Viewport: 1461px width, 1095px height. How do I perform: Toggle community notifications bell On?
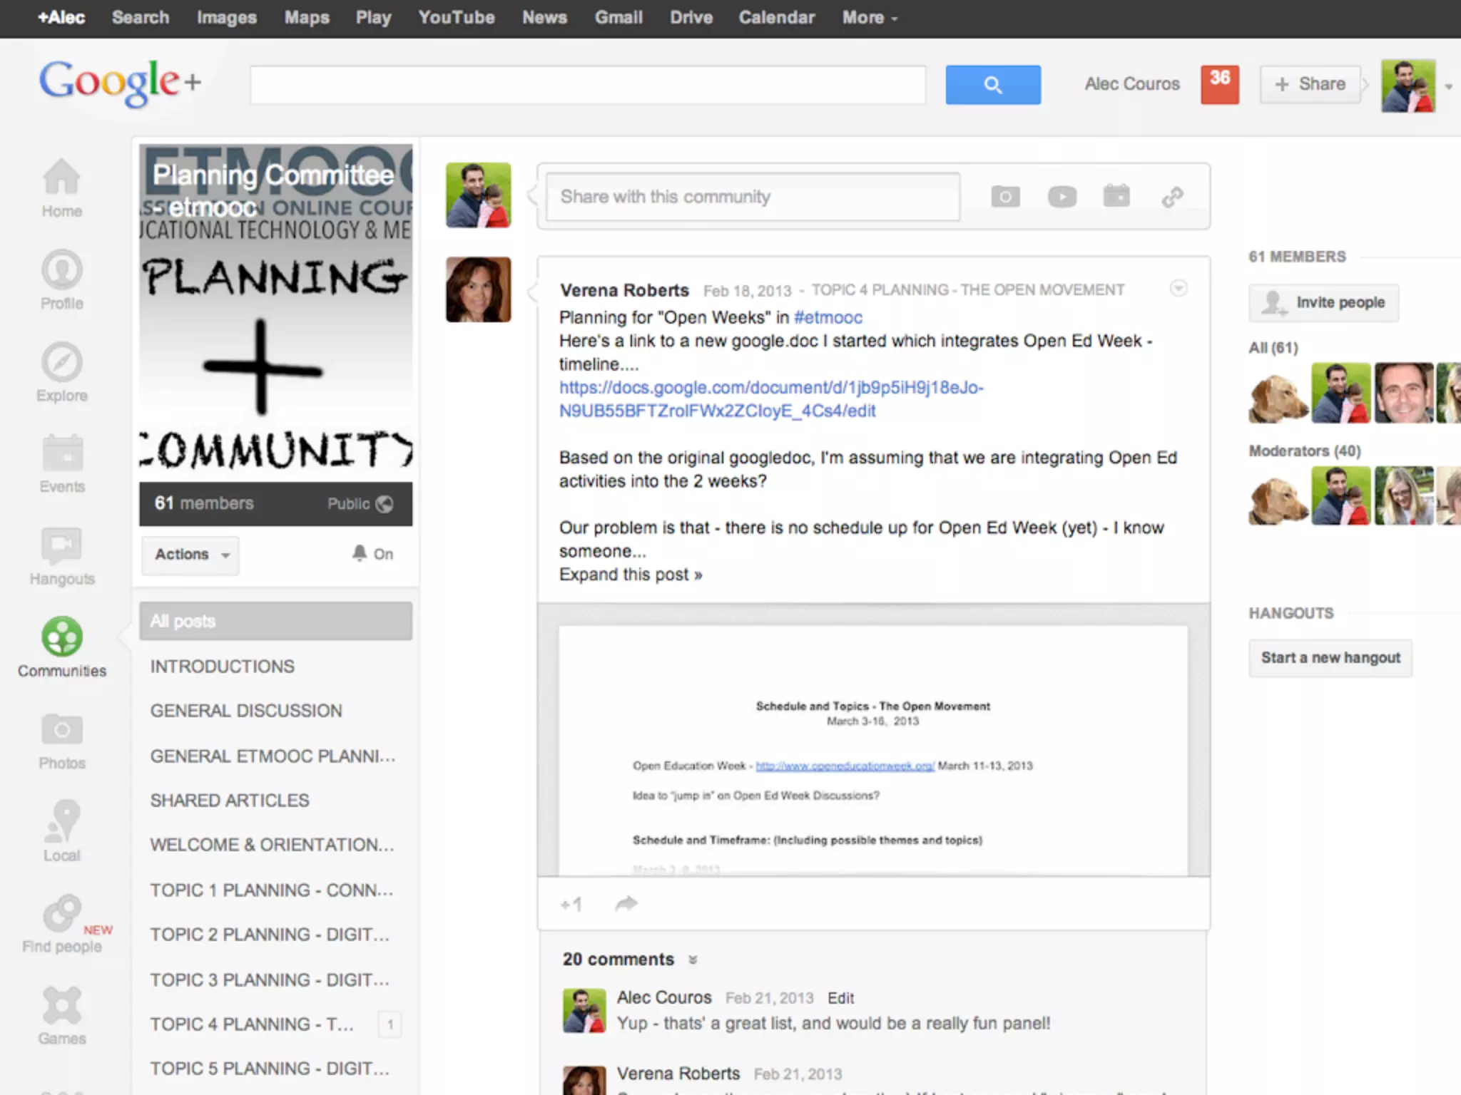[x=372, y=554]
